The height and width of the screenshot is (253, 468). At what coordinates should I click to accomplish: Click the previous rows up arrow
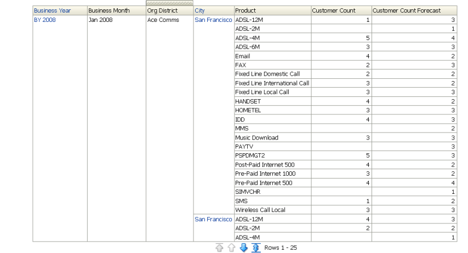[x=231, y=248]
